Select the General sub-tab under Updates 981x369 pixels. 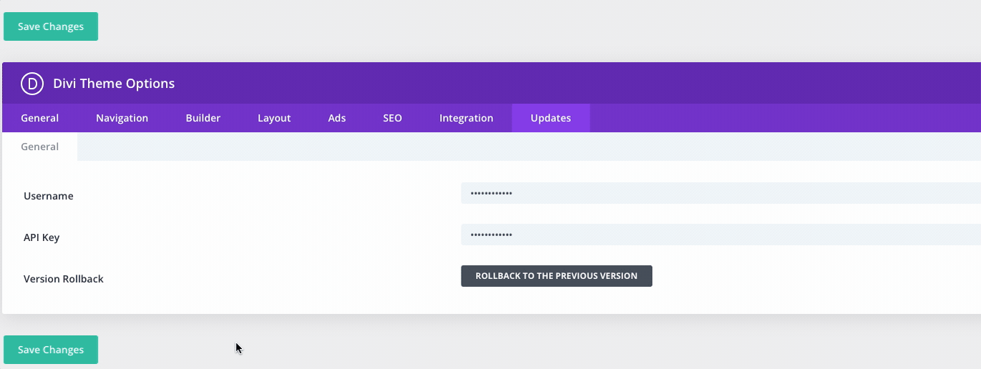click(40, 147)
